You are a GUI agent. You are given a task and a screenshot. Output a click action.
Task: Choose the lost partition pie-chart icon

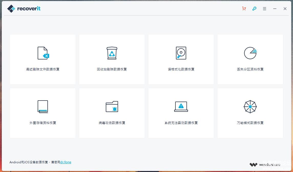click(x=250, y=53)
